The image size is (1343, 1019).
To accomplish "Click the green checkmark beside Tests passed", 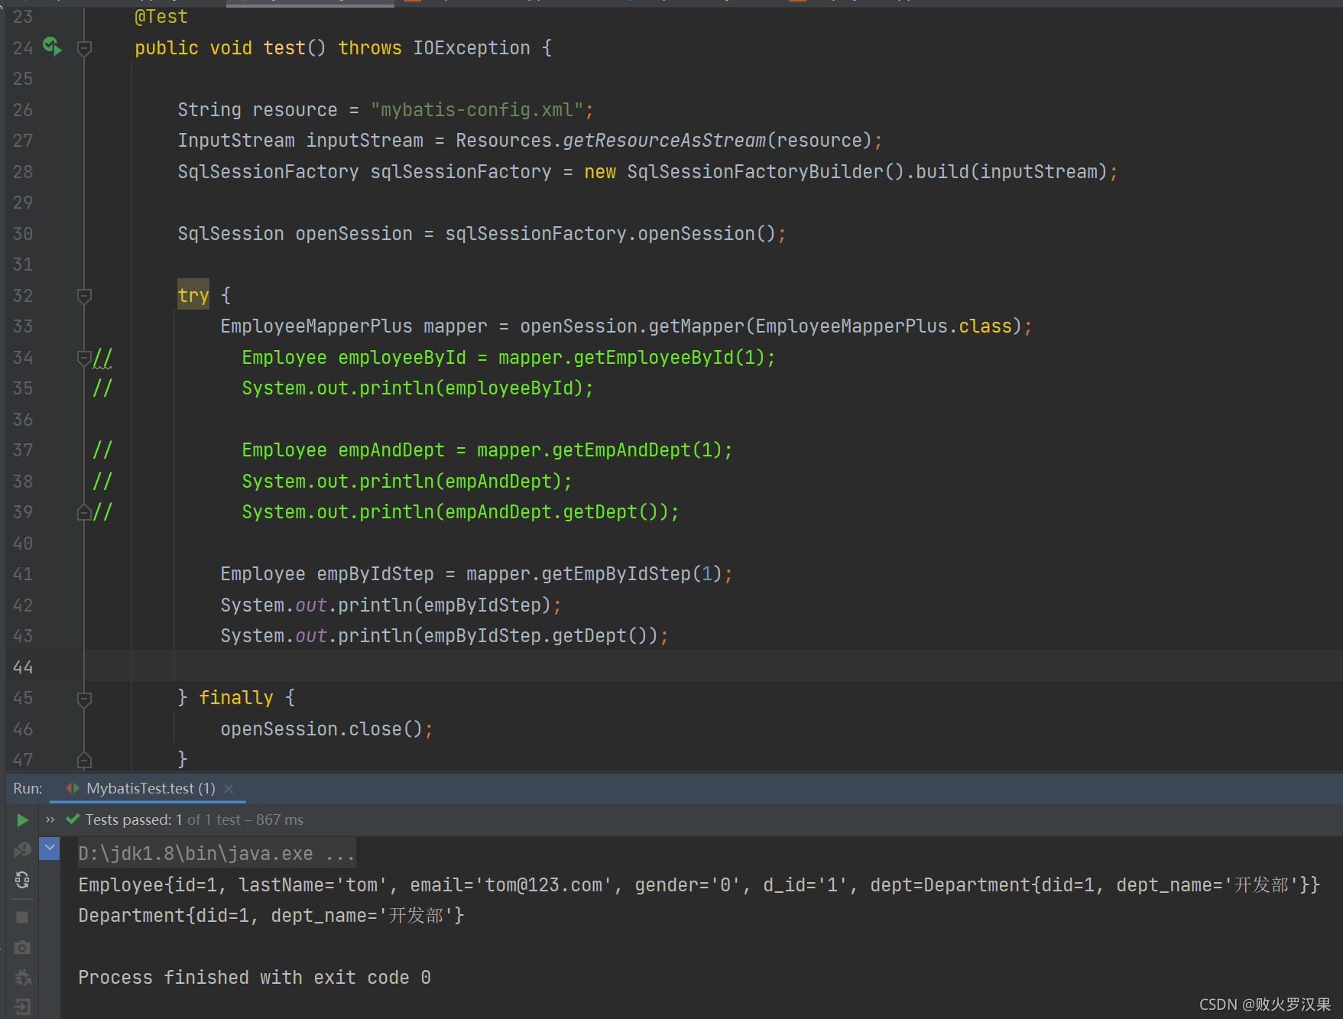I will tap(73, 819).
